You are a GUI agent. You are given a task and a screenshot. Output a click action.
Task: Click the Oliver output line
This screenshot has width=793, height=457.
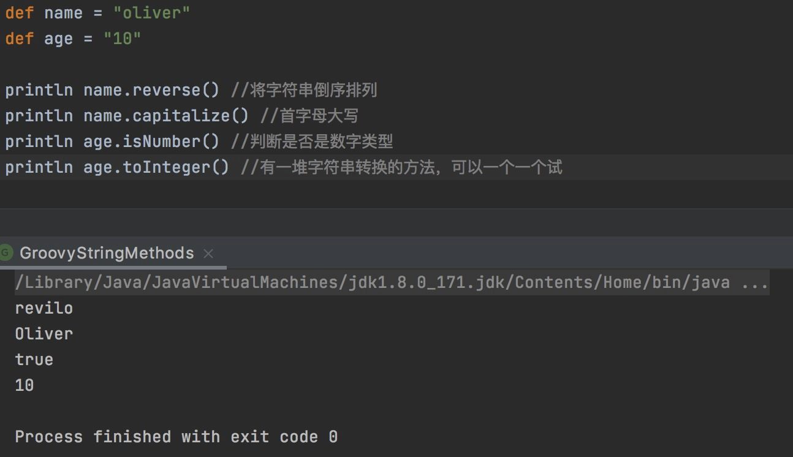tap(43, 333)
